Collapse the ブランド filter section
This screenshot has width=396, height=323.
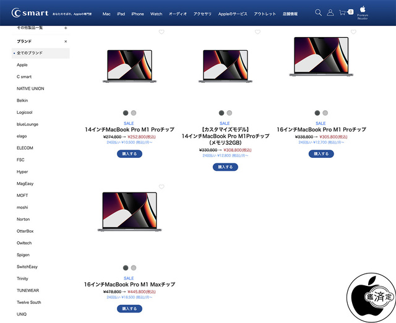point(66,41)
